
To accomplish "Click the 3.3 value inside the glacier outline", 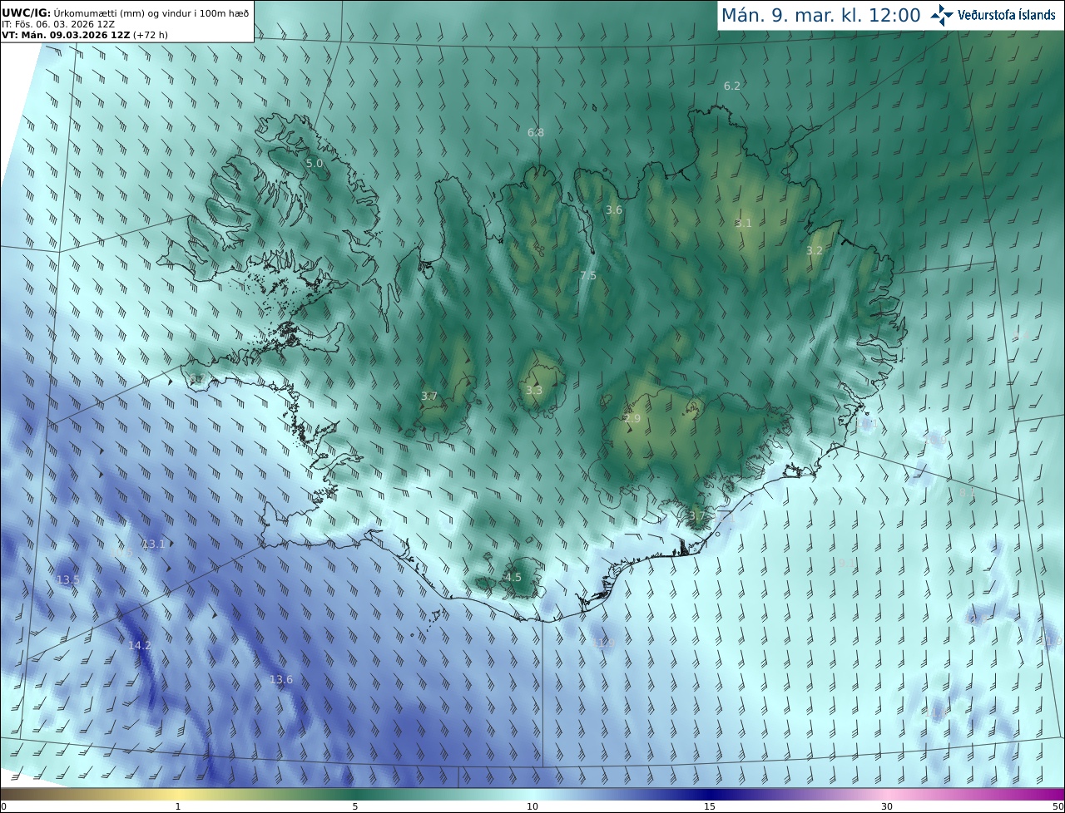I will (x=534, y=390).
